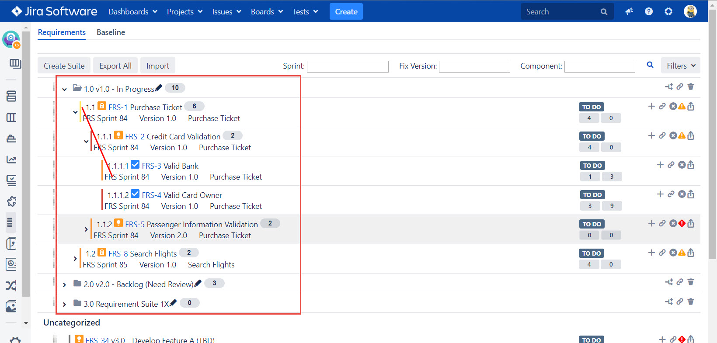
Task: Collapse the 1.0 v1.0 In Progress suite
Action: [x=64, y=89]
